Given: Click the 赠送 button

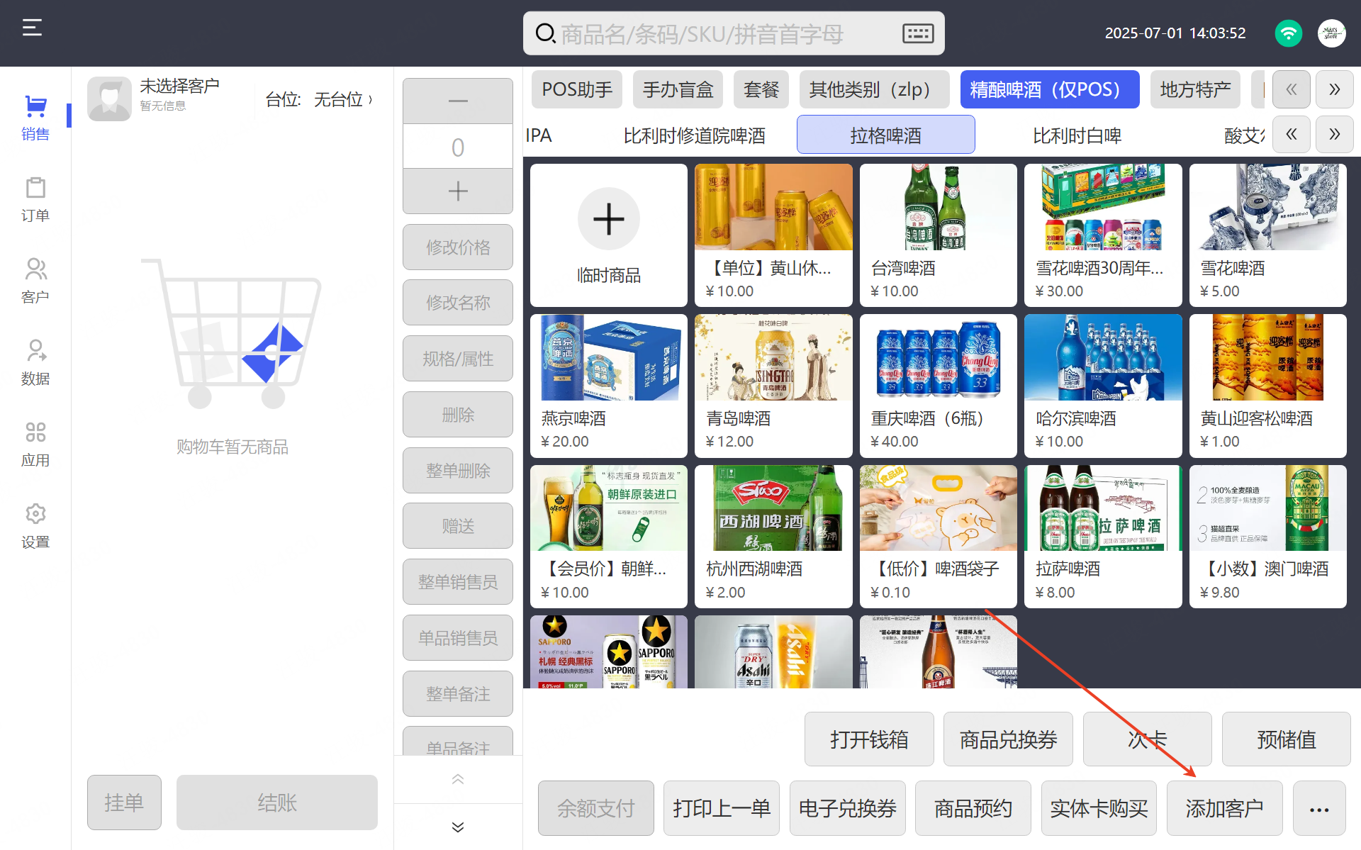Looking at the screenshot, I should pyautogui.click(x=458, y=526).
